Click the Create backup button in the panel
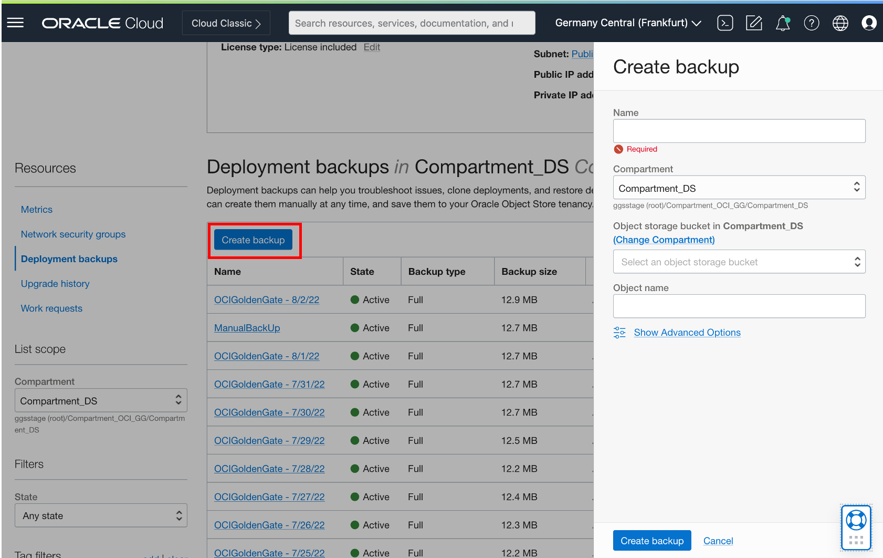Screen dimensions: 883x558 pyautogui.click(x=651, y=540)
